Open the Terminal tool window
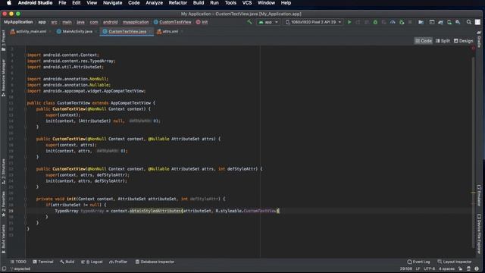Viewport: 485px width, 273px height. pyautogui.click(x=43, y=262)
